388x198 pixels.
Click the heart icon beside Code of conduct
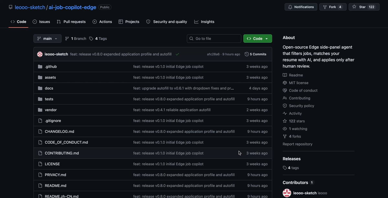pyautogui.click(x=285, y=91)
